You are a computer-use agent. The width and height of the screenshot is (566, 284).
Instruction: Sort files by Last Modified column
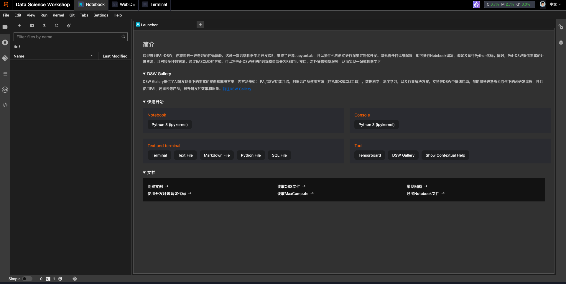(115, 56)
